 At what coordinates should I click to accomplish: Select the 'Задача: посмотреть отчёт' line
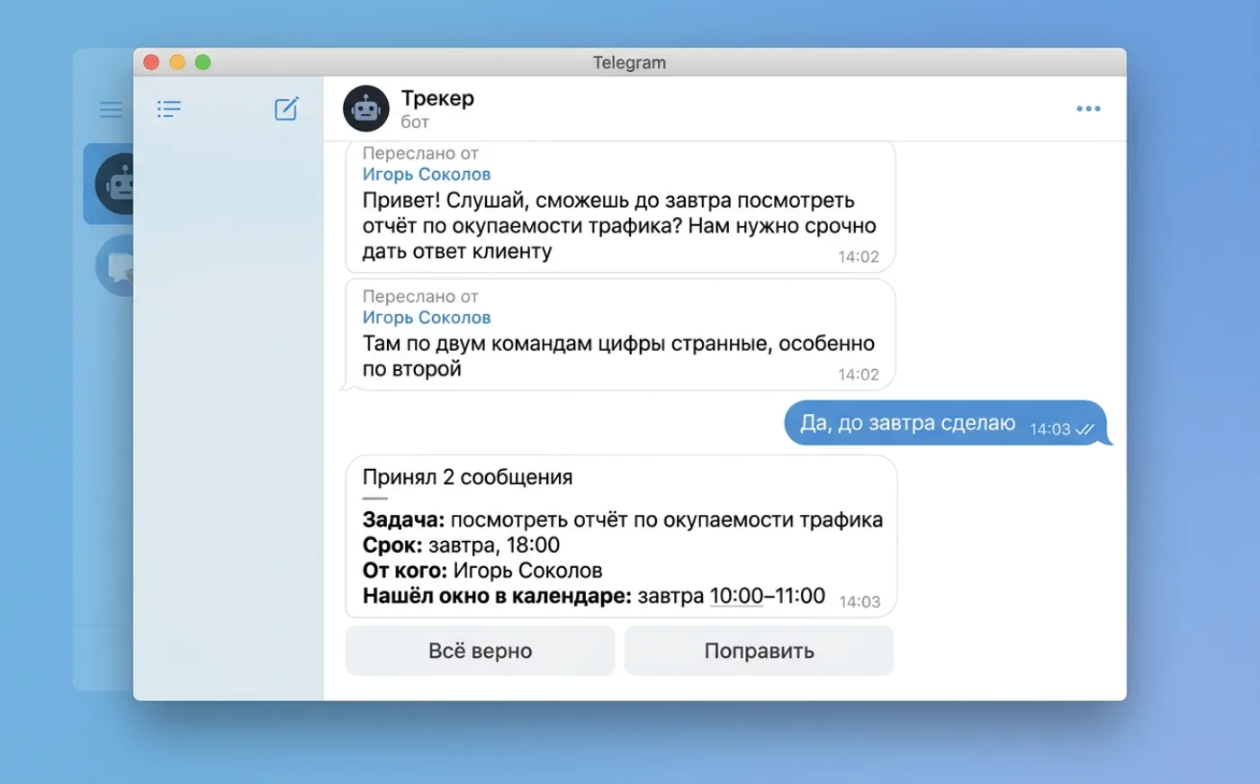coord(623,520)
